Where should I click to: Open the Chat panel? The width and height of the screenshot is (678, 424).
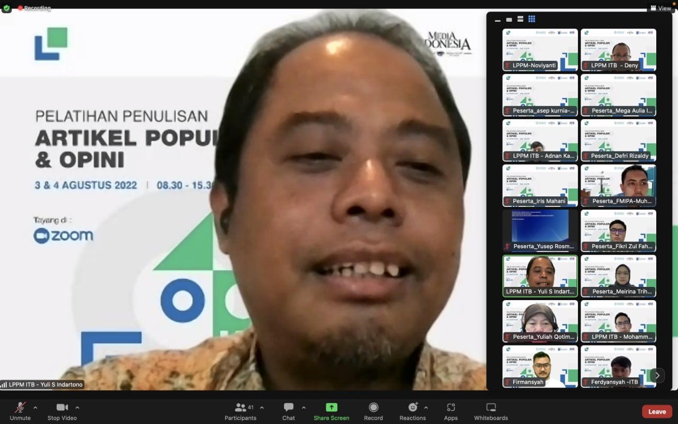tap(288, 411)
